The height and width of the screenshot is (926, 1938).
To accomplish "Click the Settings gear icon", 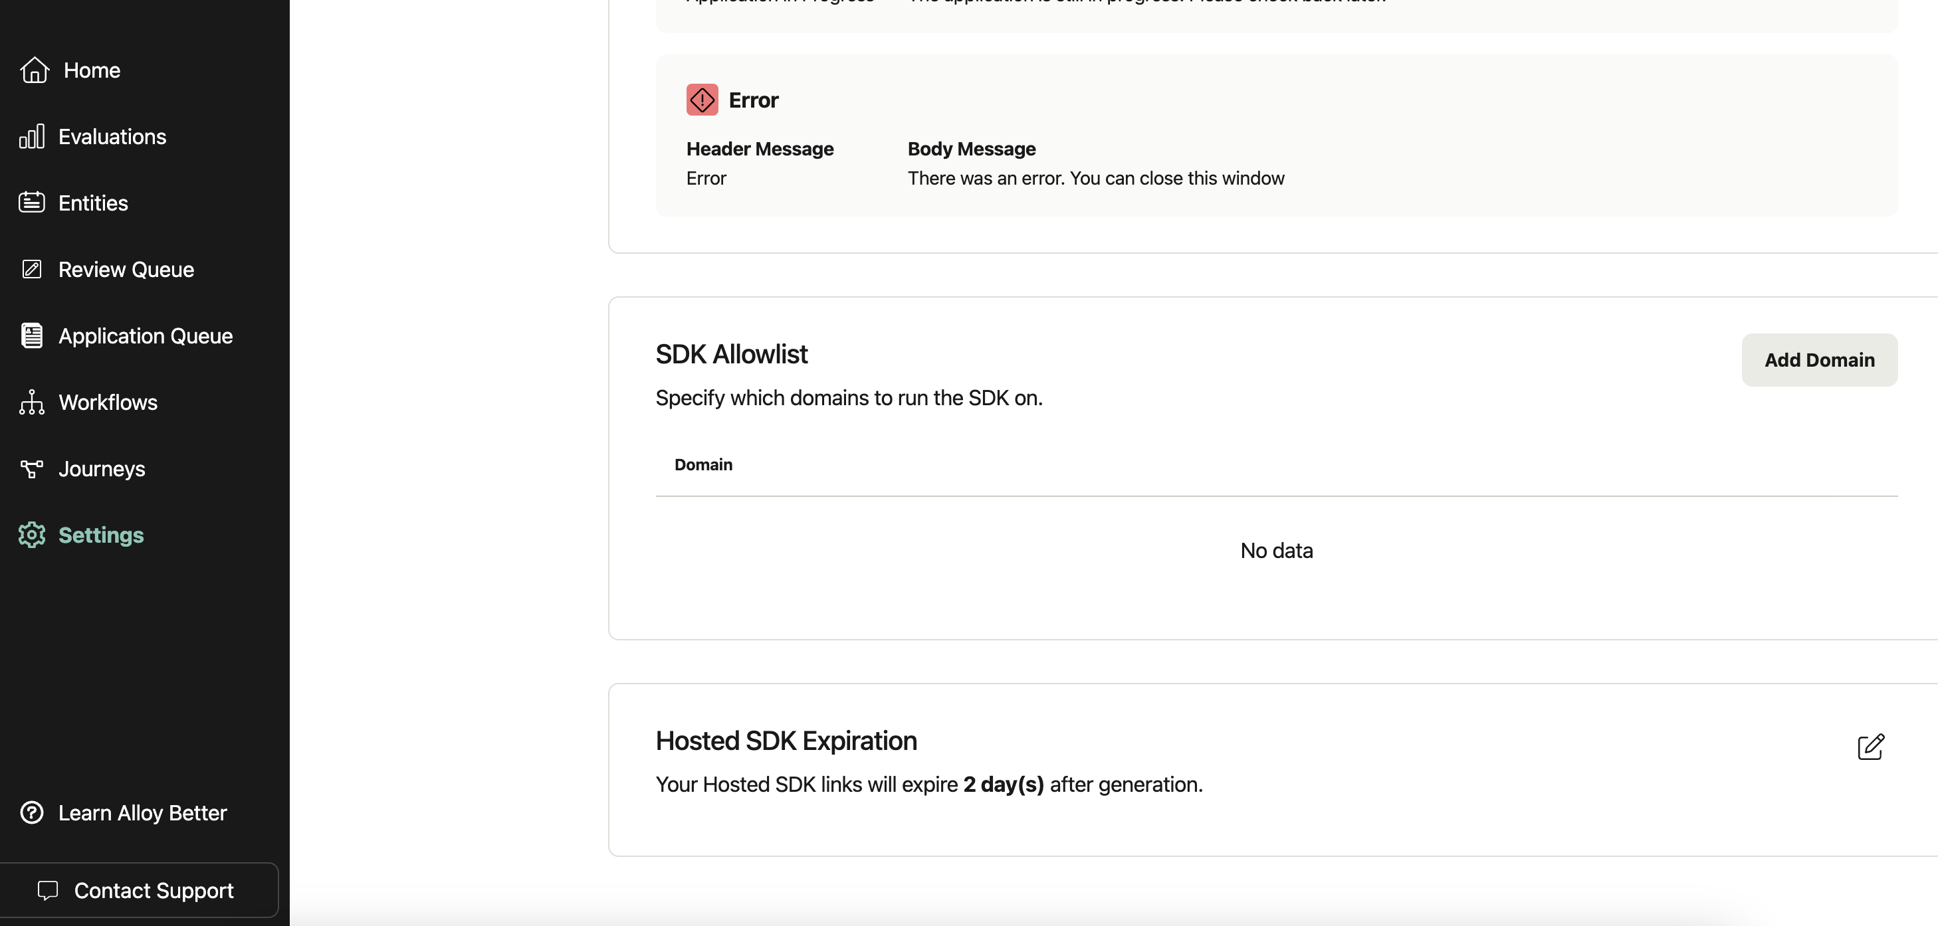I will pyautogui.click(x=32, y=535).
